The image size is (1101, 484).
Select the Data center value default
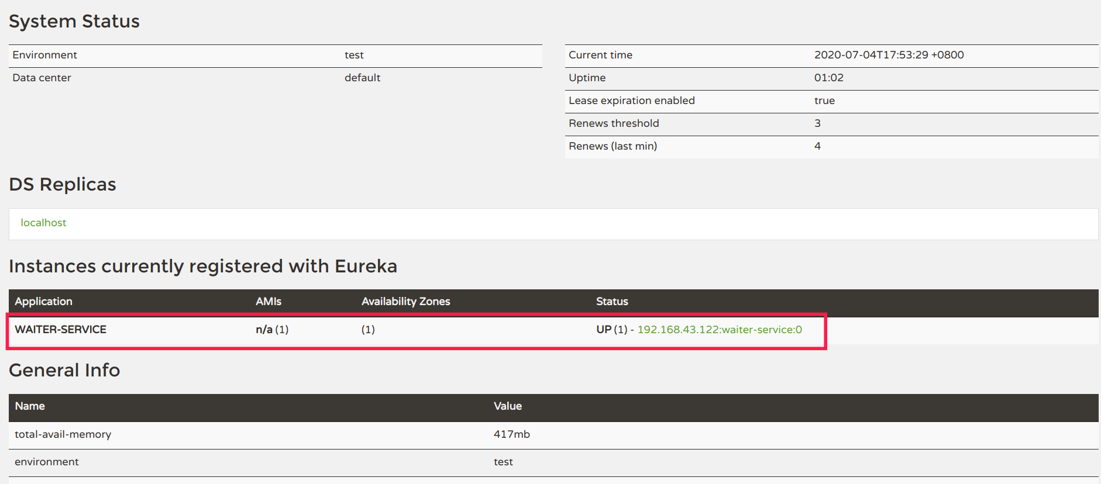click(x=362, y=78)
